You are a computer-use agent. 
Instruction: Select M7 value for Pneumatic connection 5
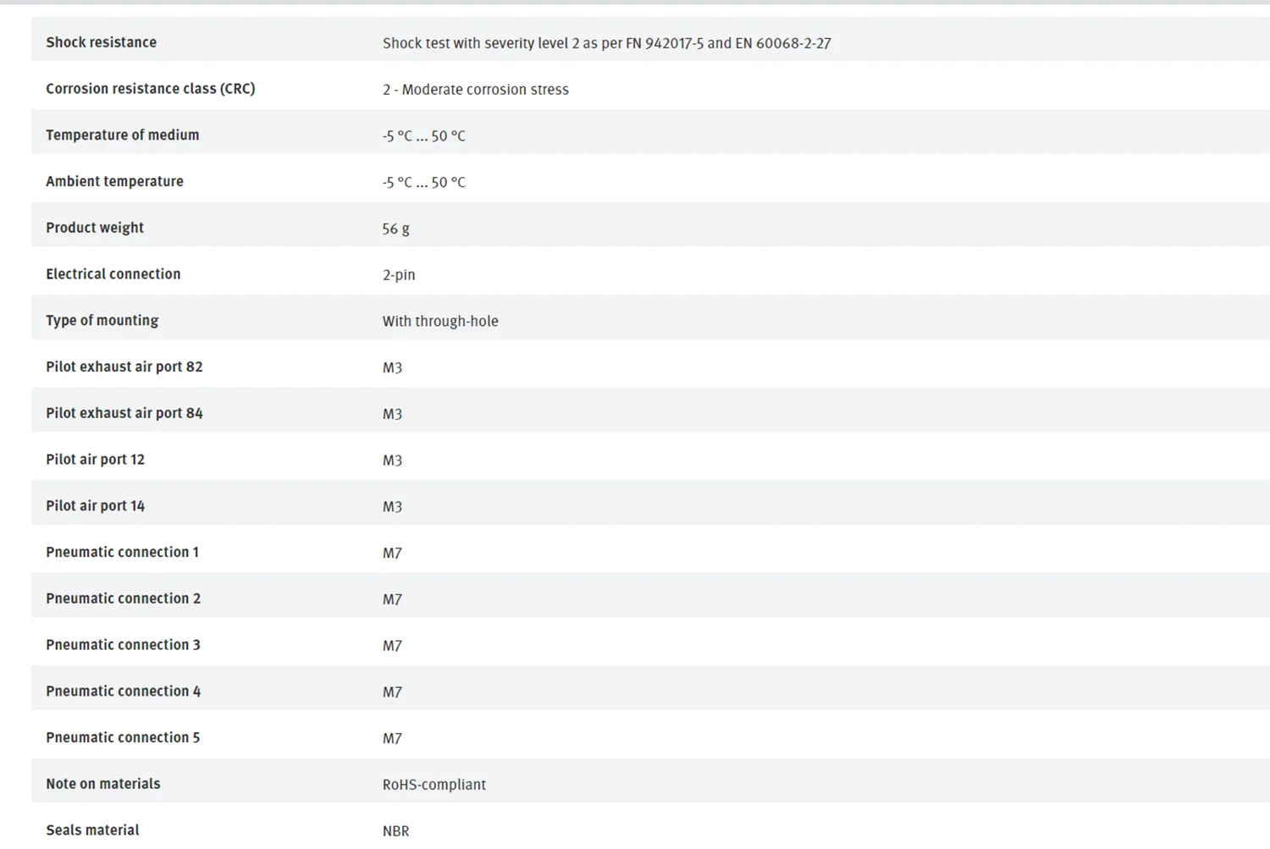[x=392, y=739]
